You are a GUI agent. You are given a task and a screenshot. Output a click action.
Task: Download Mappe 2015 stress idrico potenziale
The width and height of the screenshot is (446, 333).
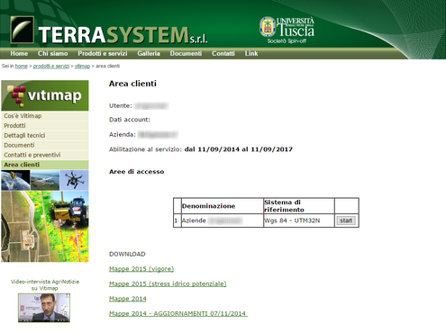[168, 283]
